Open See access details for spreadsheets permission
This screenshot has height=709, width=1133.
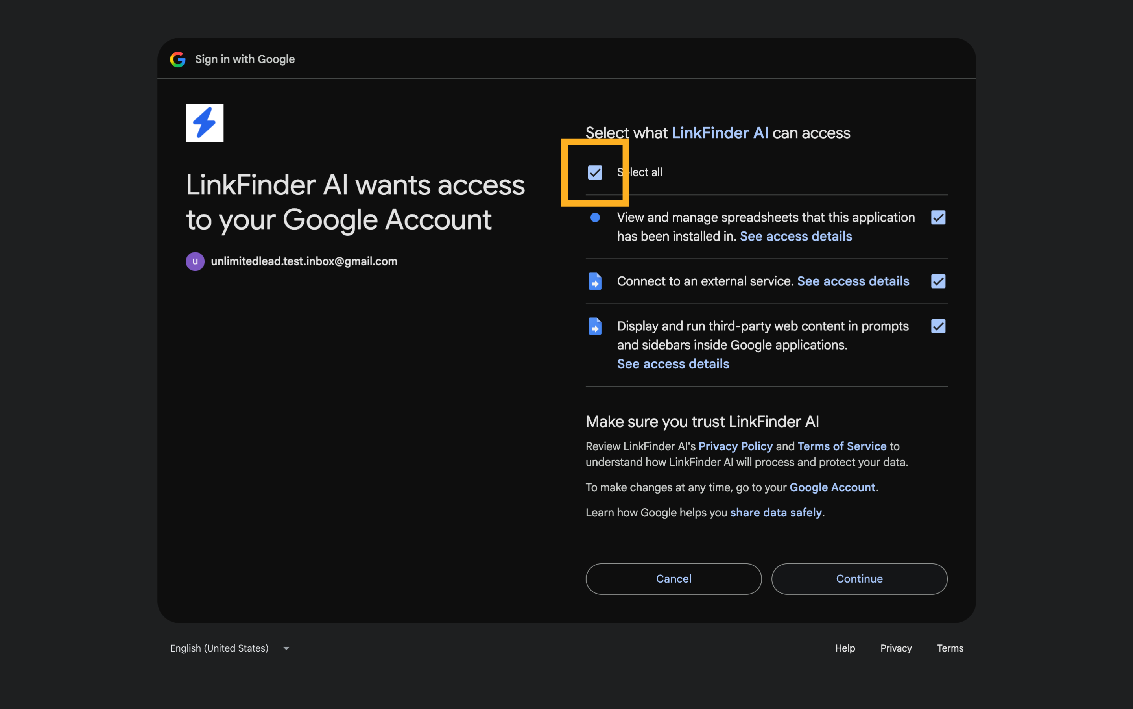(795, 236)
